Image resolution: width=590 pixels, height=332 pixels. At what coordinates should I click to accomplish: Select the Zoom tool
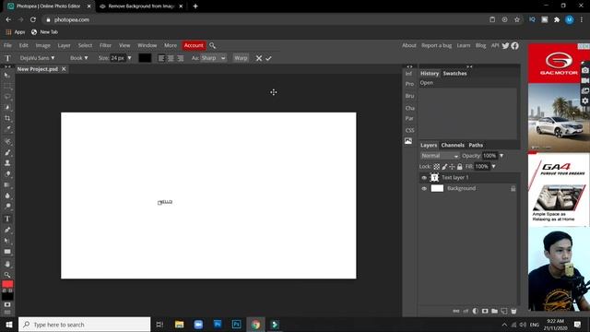coord(7,275)
